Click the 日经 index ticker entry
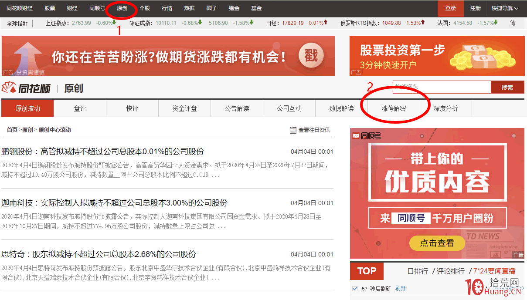 [296, 23]
